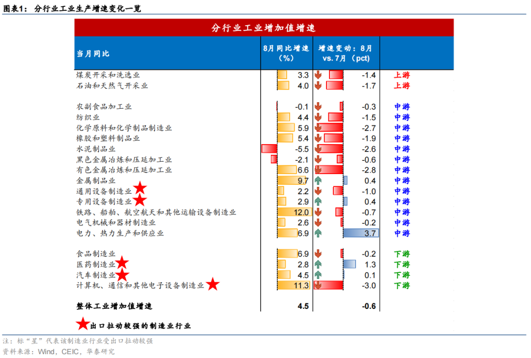Screen dimensions: 531x358
Task: Click the red star beside 汽车制造业
Action: [x=122, y=275]
